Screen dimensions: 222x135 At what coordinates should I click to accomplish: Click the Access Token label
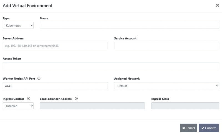(x=12, y=59)
